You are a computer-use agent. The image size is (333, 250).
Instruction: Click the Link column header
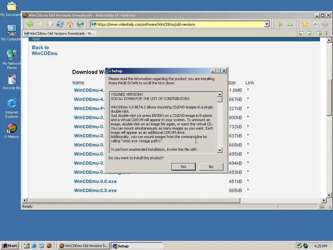click(x=250, y=83)
